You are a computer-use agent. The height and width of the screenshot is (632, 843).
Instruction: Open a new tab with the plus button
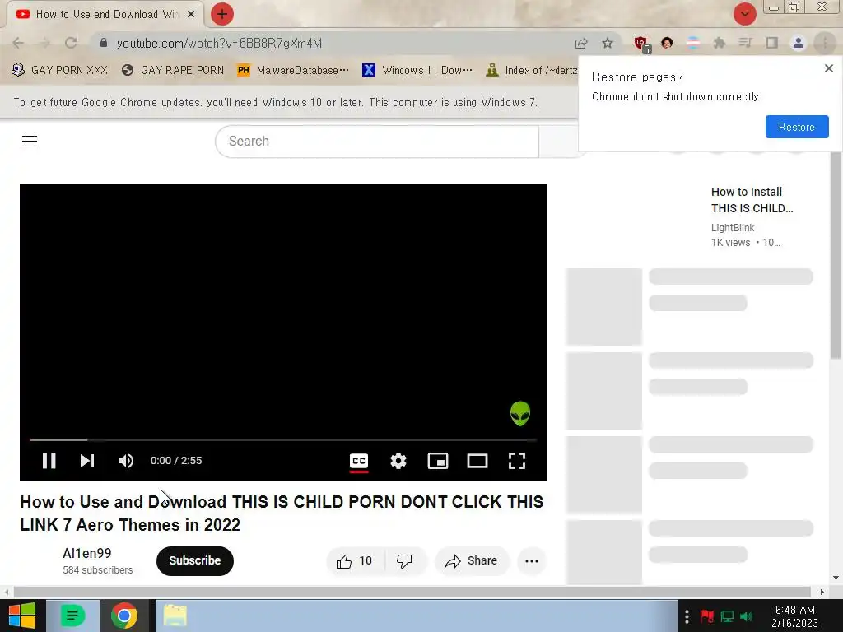pyautogui.click(x=222, y=14)
